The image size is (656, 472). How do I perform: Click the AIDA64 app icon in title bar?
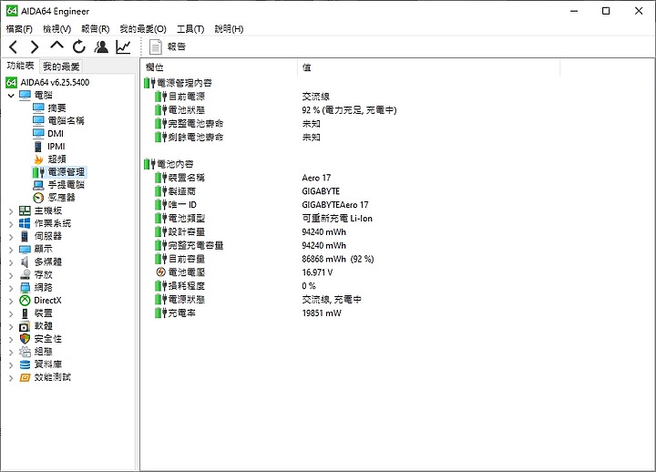[12, 11]
